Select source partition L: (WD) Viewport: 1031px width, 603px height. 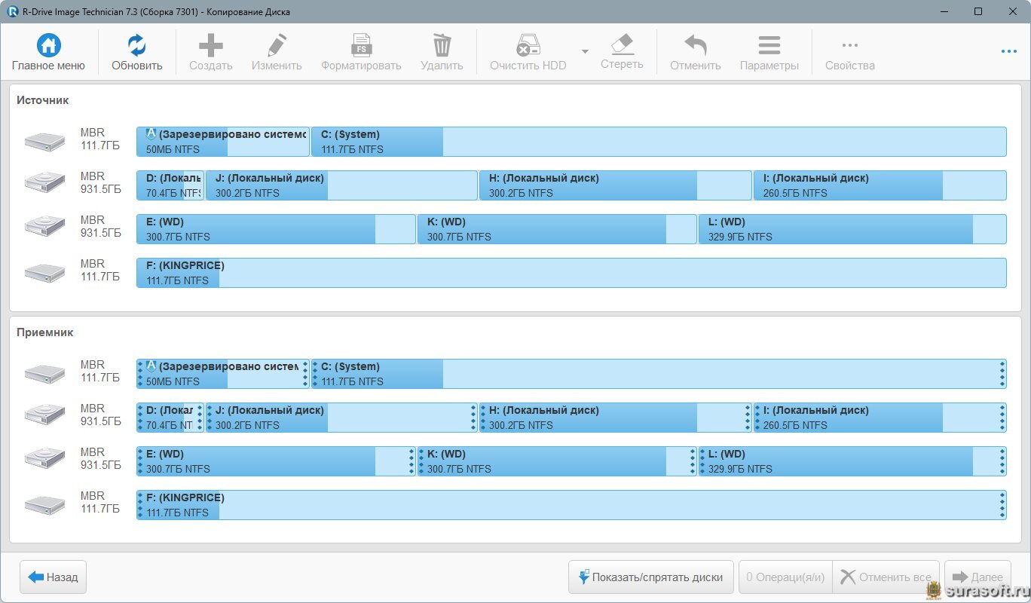(x=852, y=229)
